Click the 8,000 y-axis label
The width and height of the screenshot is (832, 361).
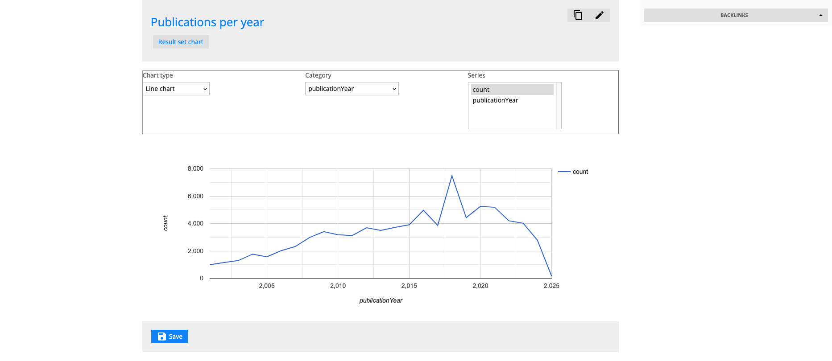pos(195,168)
